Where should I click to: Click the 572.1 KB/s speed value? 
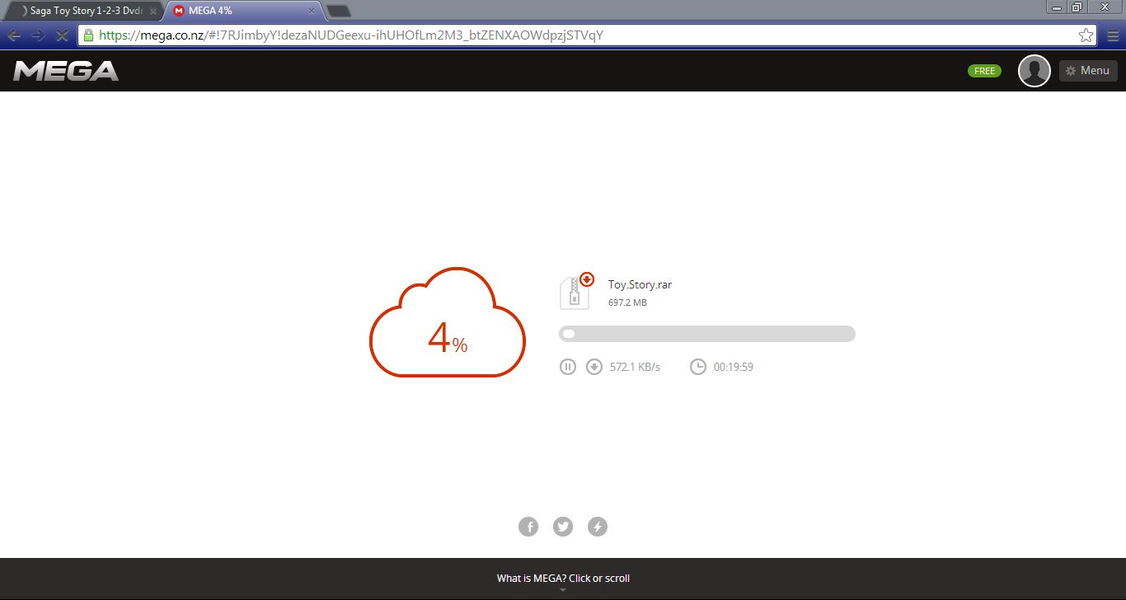635,367
